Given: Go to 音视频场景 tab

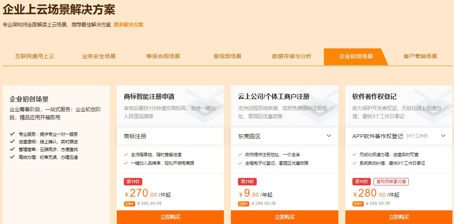Looking at the screenshot, I should coord(227,56).
